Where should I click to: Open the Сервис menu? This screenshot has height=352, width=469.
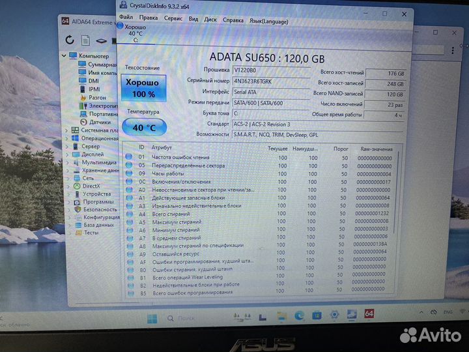click(x=173, y=18)
